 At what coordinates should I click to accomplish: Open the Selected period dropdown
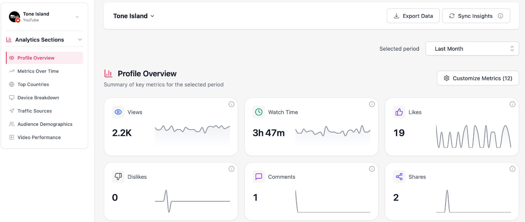pos(472,48)
